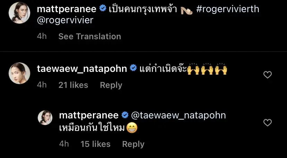Visit the @rogervivier mentioned account
This screenshot has height=158, width=287.
pyautogui.click(x=65, y=20)
